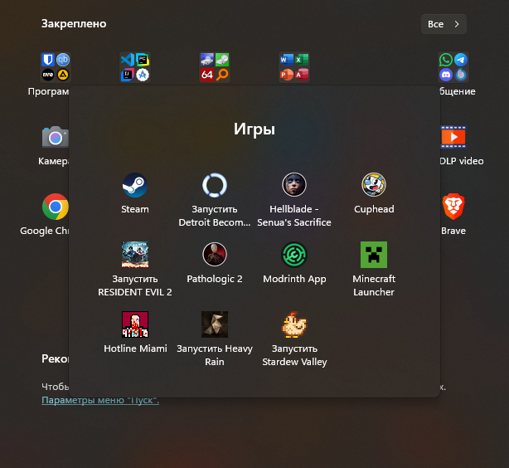
Task: Launch Hotline Miami
Action: click(x=135, y=324)
